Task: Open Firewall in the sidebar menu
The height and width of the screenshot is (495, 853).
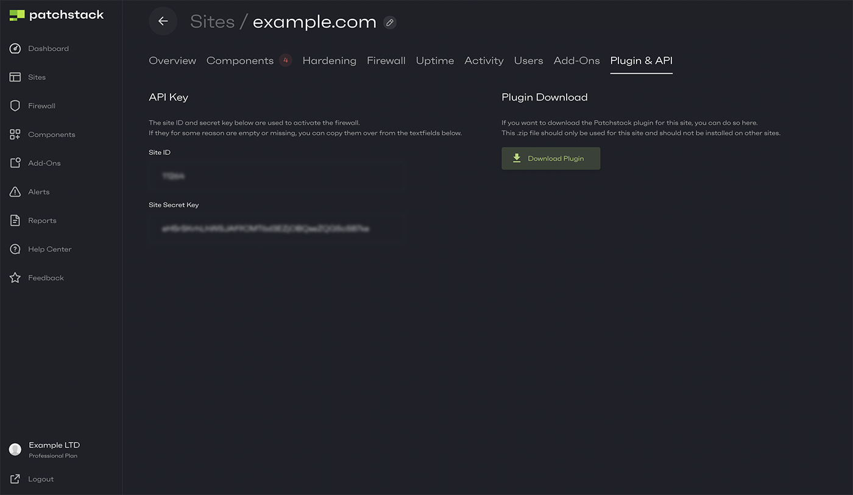Action: click(x=41, y=106)
